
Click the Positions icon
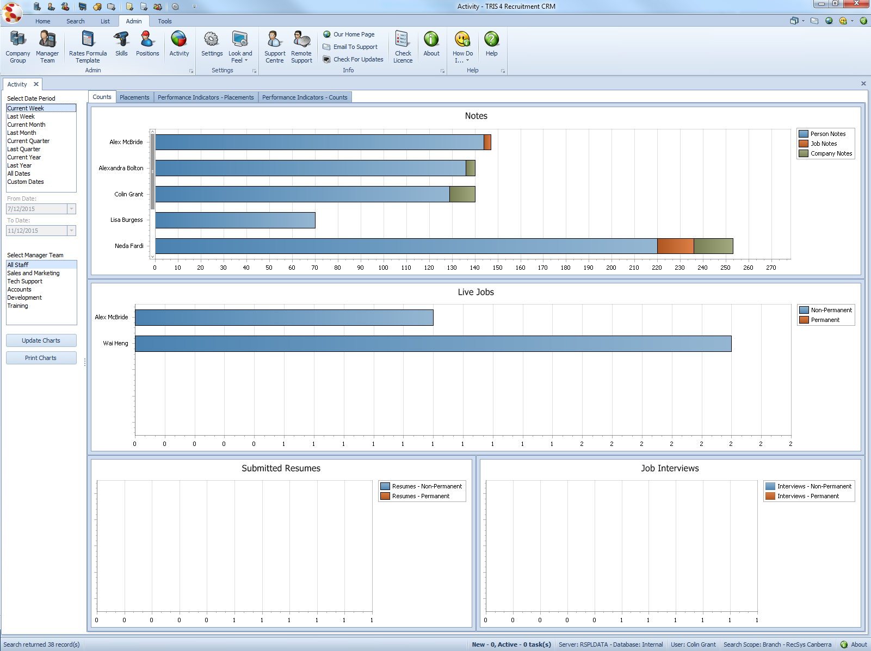click(147, 44)
